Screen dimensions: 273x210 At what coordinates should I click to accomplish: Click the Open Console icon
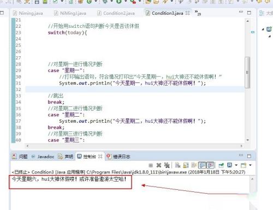click(x=244, y=165)
